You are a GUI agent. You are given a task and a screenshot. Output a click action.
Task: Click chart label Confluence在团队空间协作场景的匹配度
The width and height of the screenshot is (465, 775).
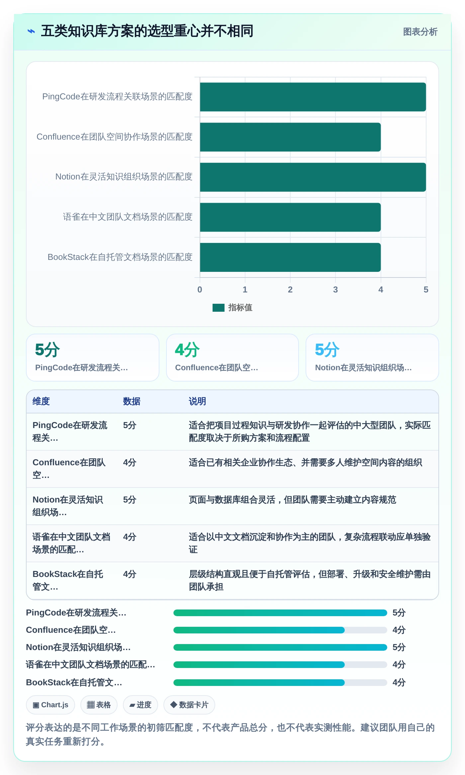115,137
